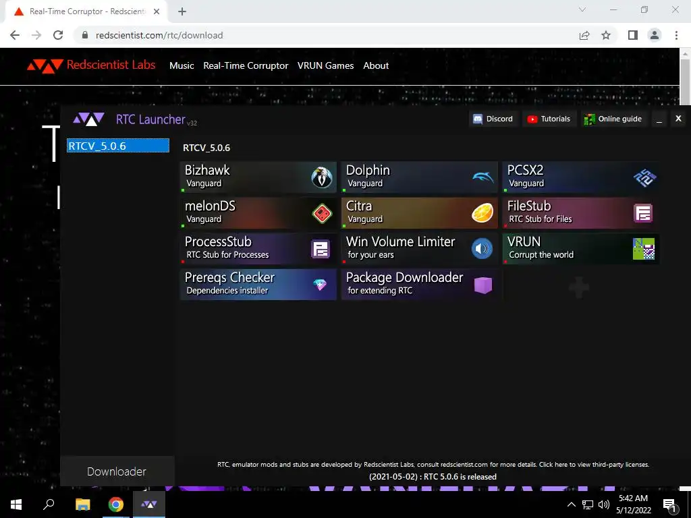Open the Online guide button
Viewport: 691px width, 518px height.
click(x=613, y=119)
